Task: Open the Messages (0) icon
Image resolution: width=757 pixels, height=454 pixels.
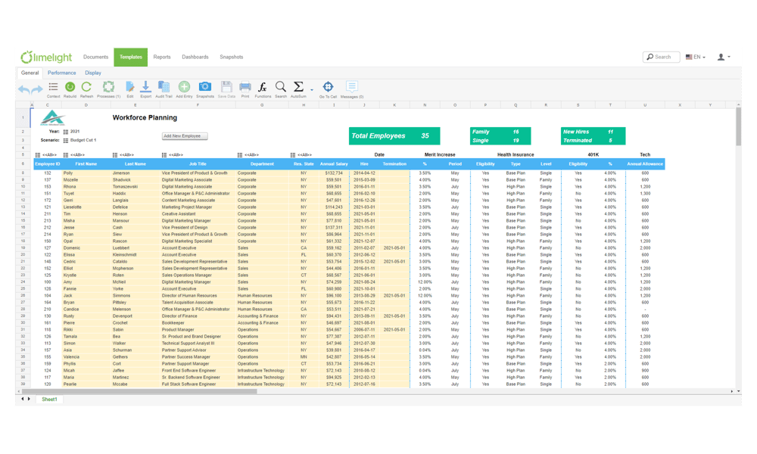Action: [x=351, y=87]
